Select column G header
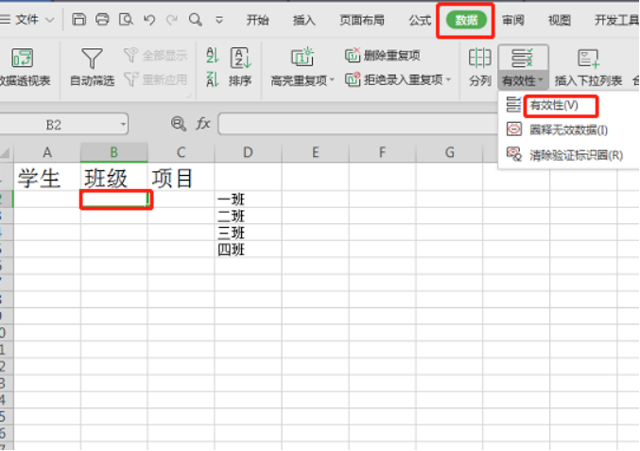This screenshot has height=451, width=640. pos(449,152)
